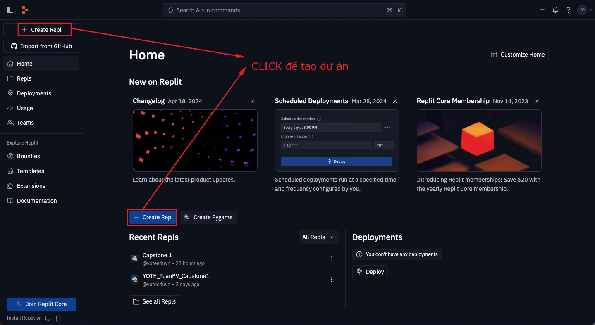The image size is (595, 325).
Task: Open Teams in sidebar
Action: pyautogui.click(x=41, y=123)
